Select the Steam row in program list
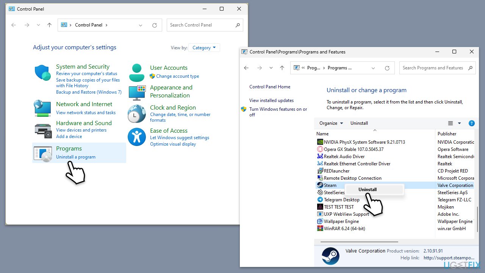This screenshot has width=485, height=273. coord(394,185)
